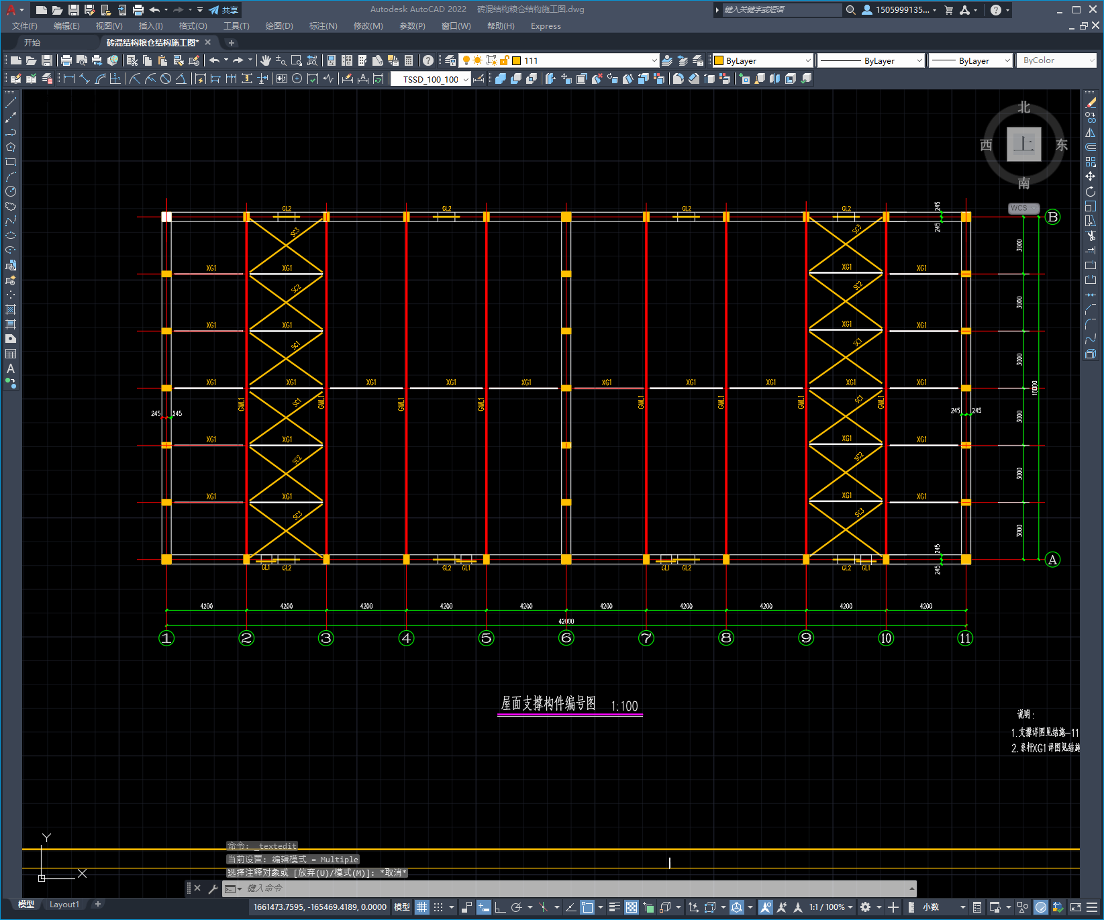Select the Erase modify tool

click(x=1091, y=103)
